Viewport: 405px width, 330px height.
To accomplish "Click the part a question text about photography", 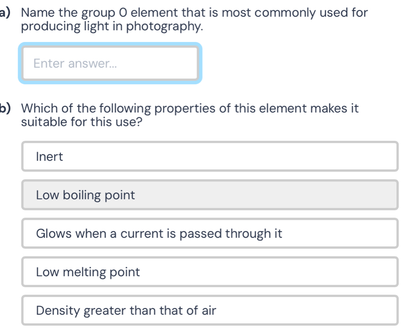I will 194,19.
